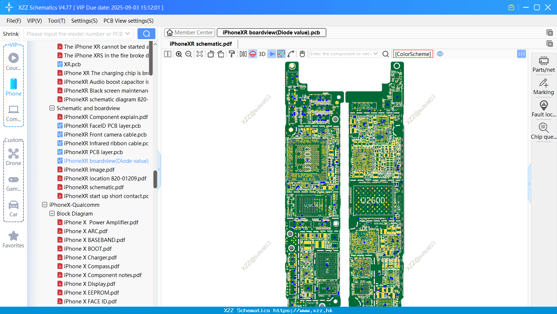
Task: Rotate the board counter-clockwise
Action: pos(211,54)
